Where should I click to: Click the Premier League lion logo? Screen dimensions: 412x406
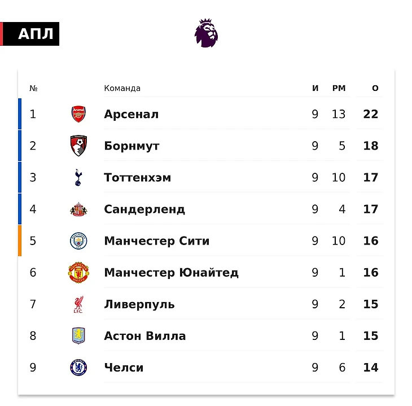(x=206, y=33)
